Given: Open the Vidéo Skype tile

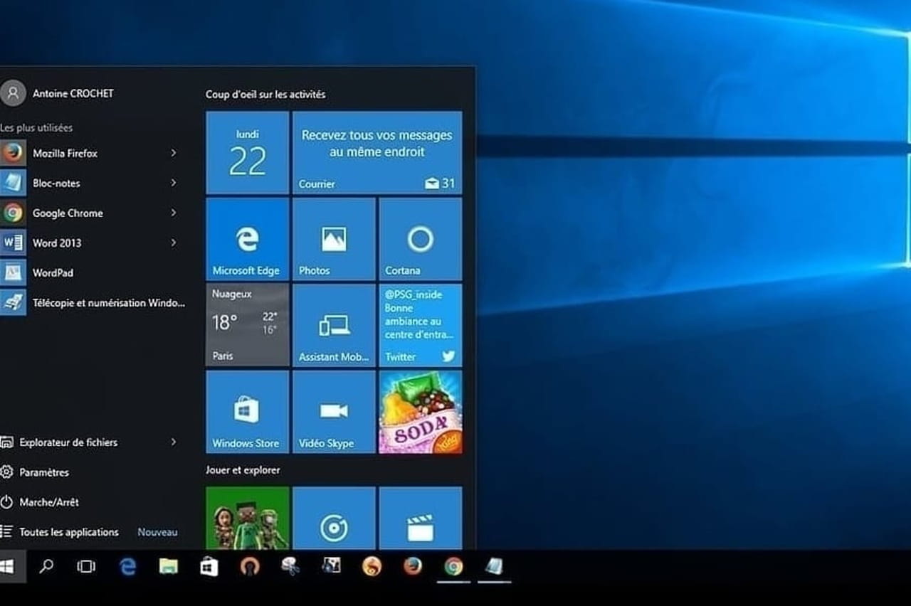Looking at the screenshot, I should point(334,412).
